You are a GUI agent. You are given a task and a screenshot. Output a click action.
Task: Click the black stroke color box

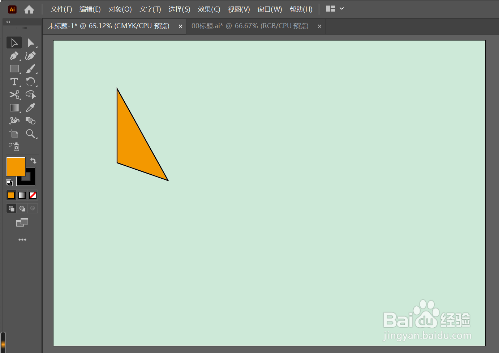pyautogui.click(x=30, y=181)
